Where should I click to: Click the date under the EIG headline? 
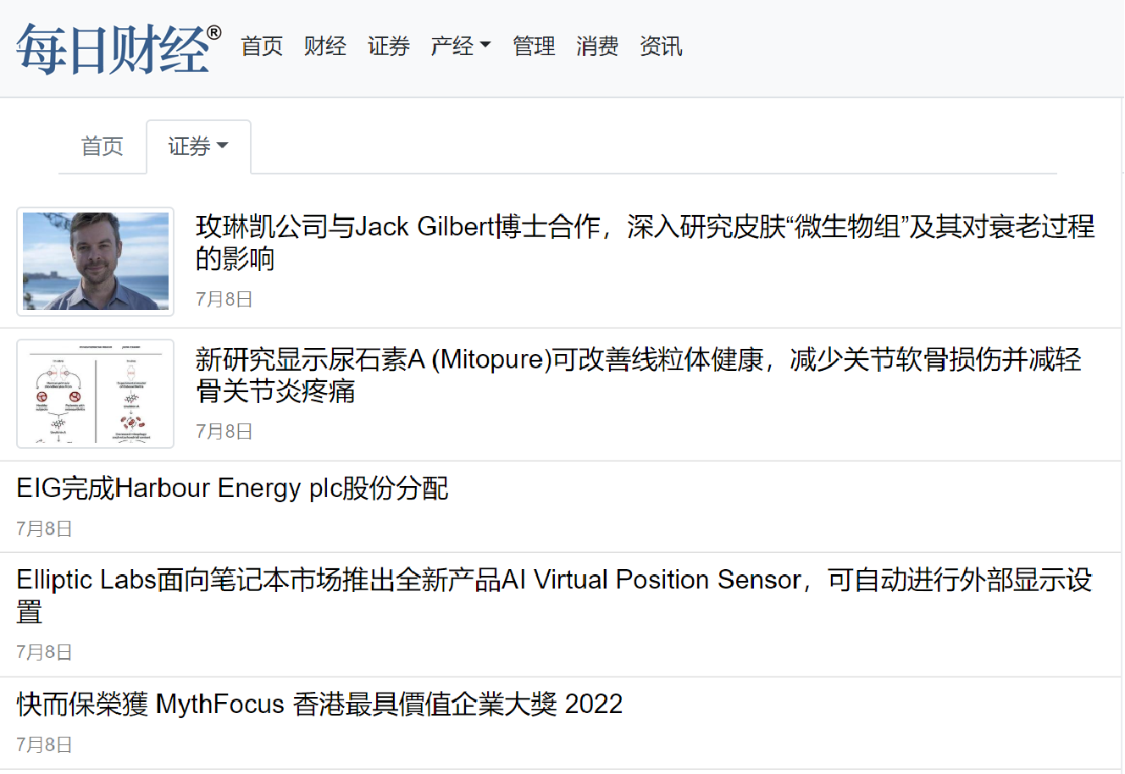[x=44, y=528]
